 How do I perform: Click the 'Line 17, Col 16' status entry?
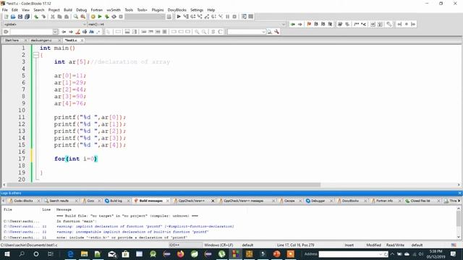pos(296,245)
